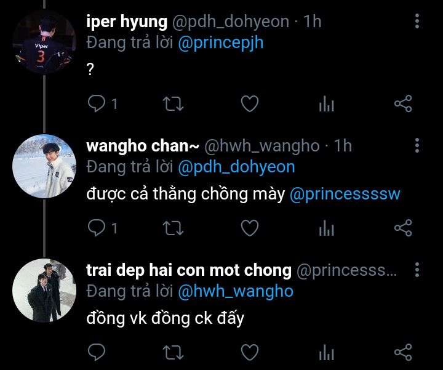Retweet wangho chan~ tweet
Screen dimensions: 443x370
173,228
